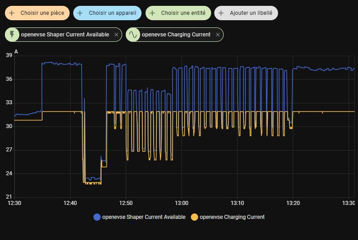Click the 13:00 label on time axis

point(181,203)
